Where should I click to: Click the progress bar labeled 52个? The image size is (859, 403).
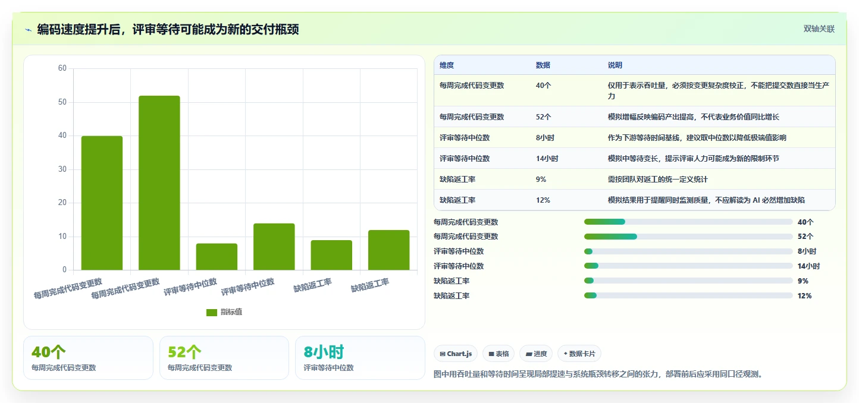click(x=688, y=237)
